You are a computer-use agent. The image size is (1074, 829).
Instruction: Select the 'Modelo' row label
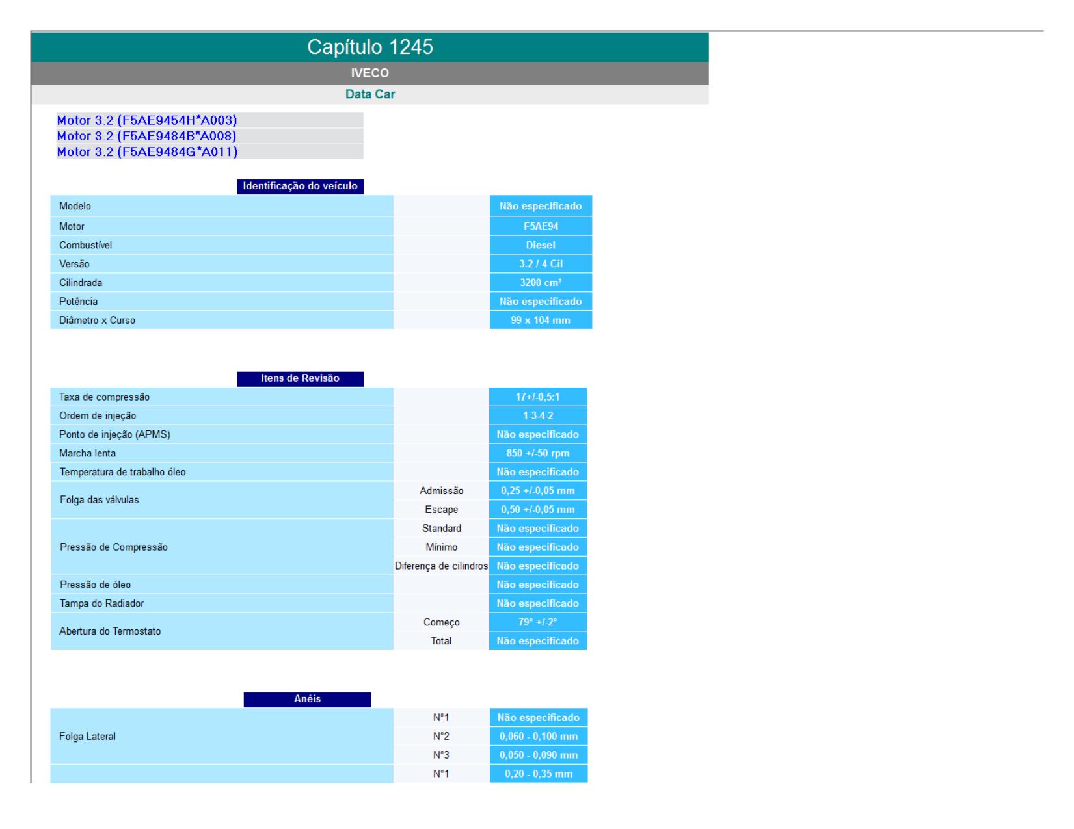75,206
